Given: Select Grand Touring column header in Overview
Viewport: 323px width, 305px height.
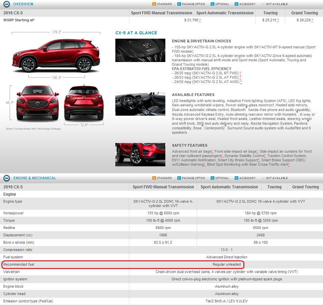Looking at the screenshot, I should point(304,13).
